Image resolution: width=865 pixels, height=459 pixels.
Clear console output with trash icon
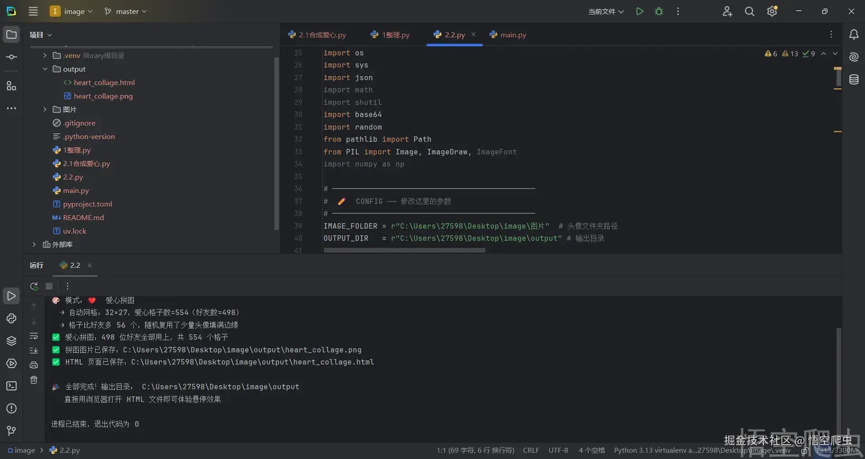[34, 380]
